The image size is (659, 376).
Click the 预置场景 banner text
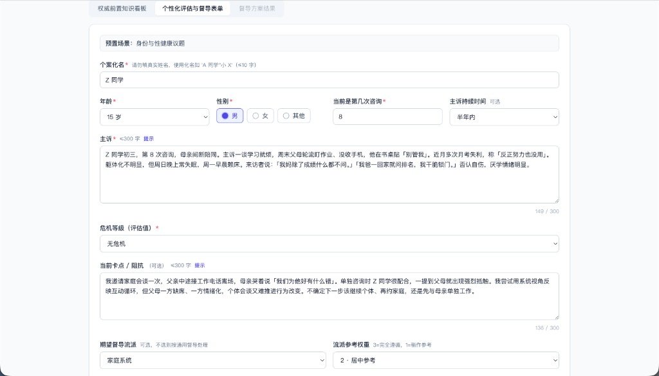[145, 43]
